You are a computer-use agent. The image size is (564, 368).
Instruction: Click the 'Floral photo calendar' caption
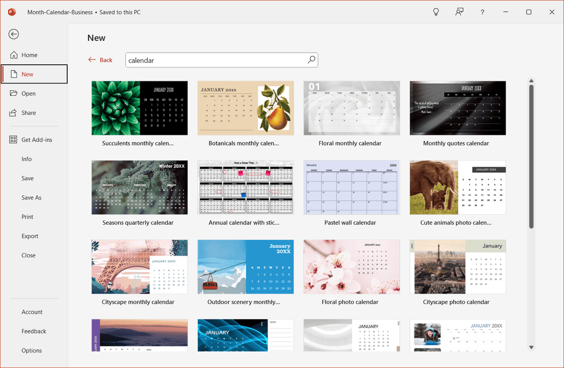(350, 302)
